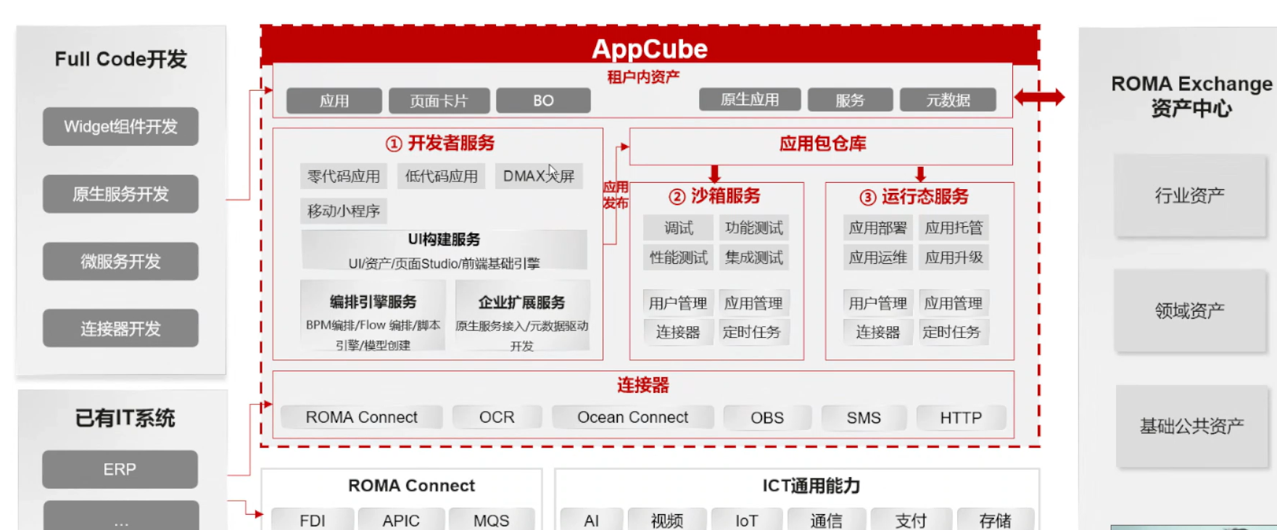Click 连接器 box under 沙箱服务
The width and height of the screenshot is (1277, 530).
[x=678, y=332]
